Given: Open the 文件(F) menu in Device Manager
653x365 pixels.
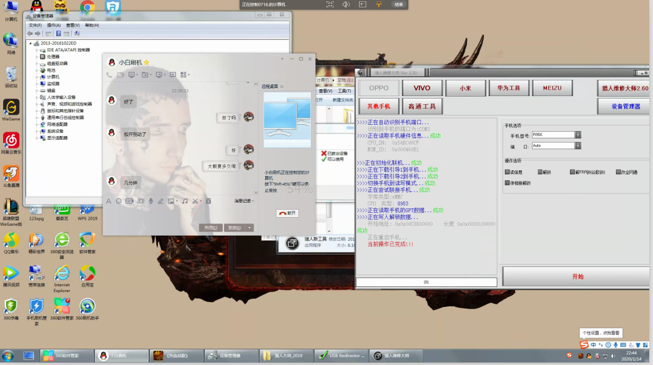Looking at the screenshot, I should pos(35,26).
